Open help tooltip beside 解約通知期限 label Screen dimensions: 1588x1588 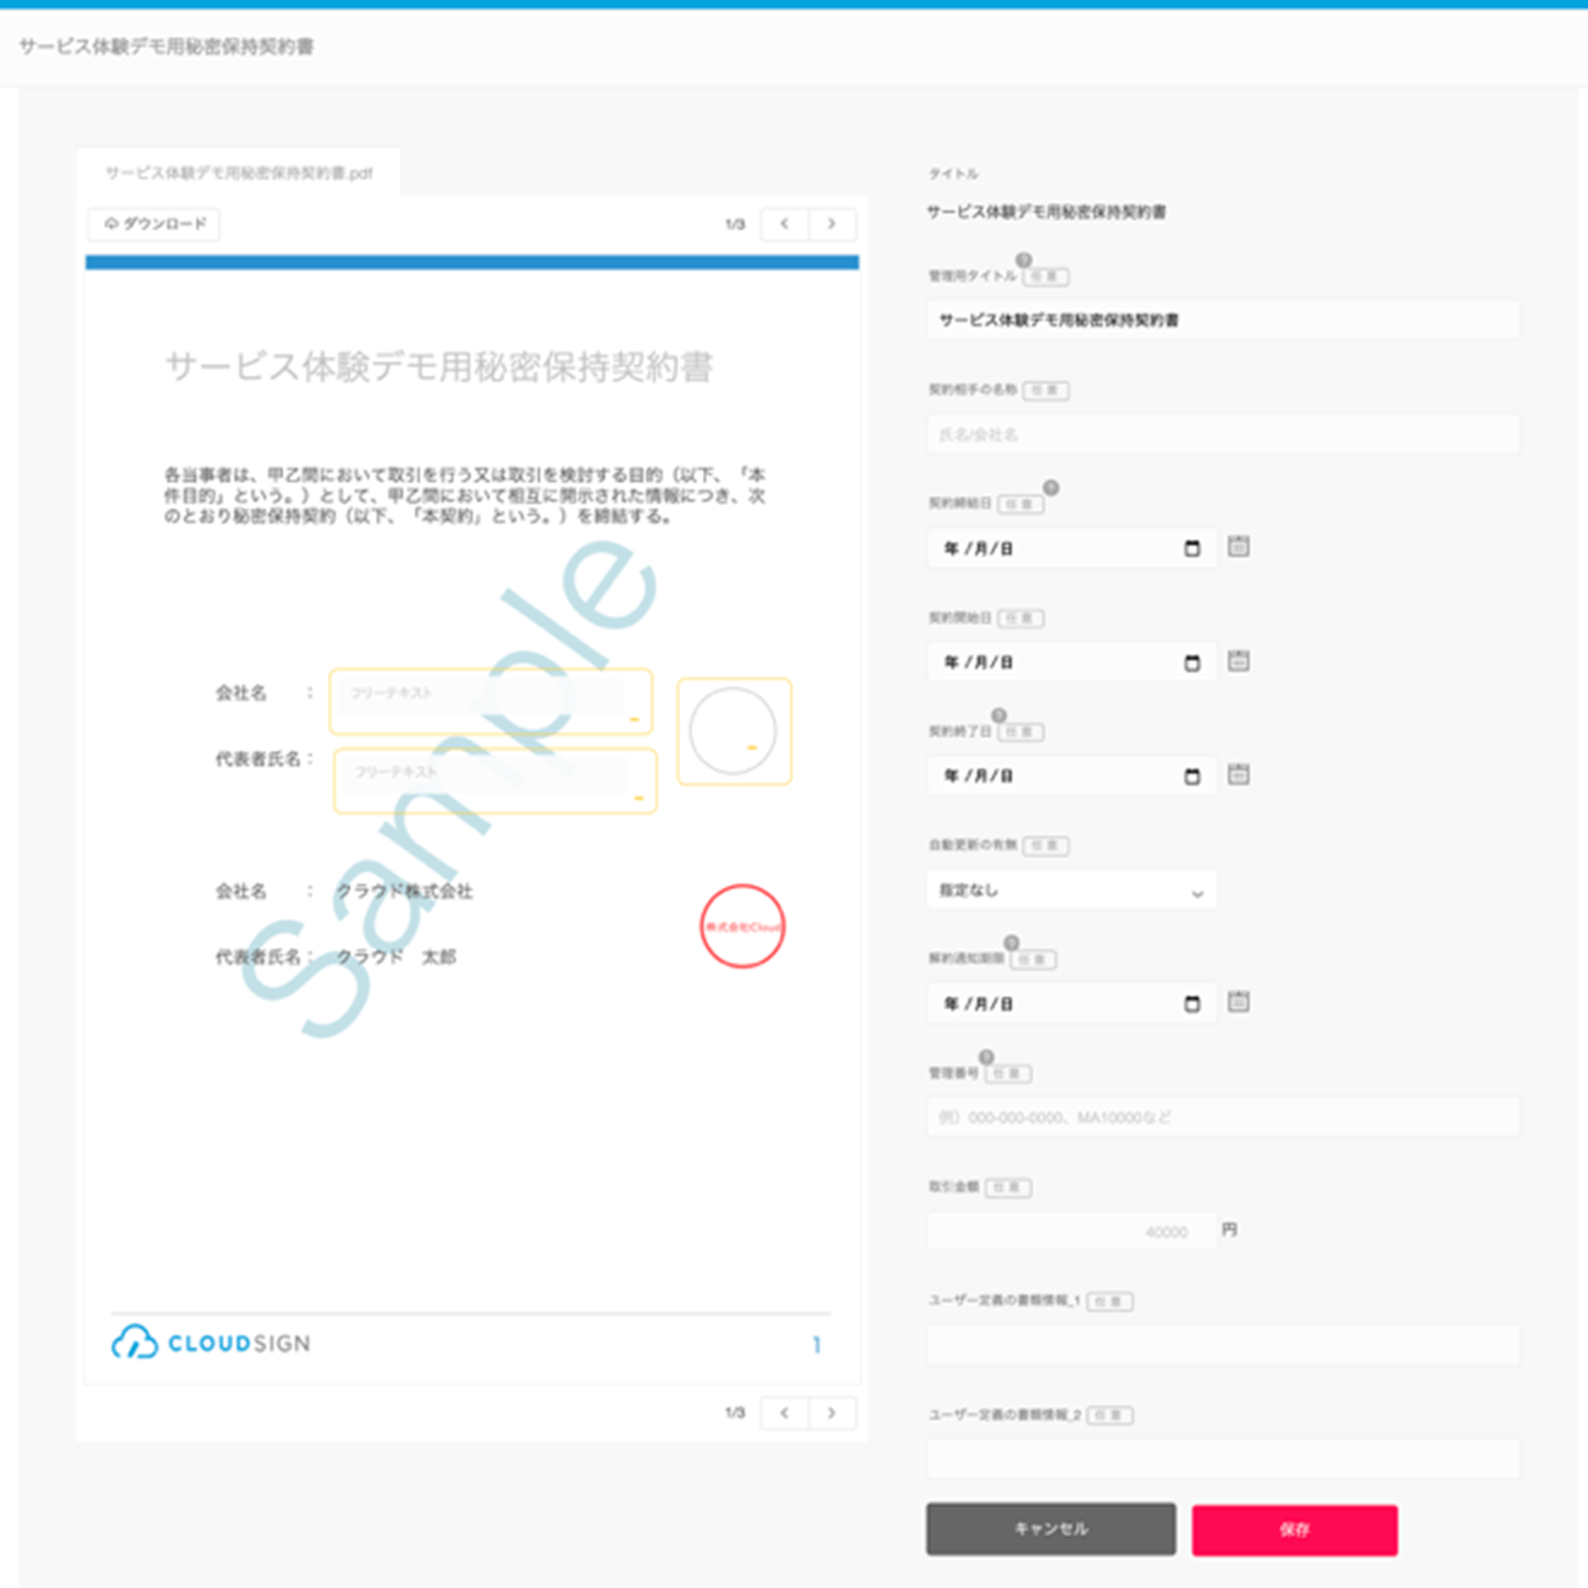click(1011, 942)
